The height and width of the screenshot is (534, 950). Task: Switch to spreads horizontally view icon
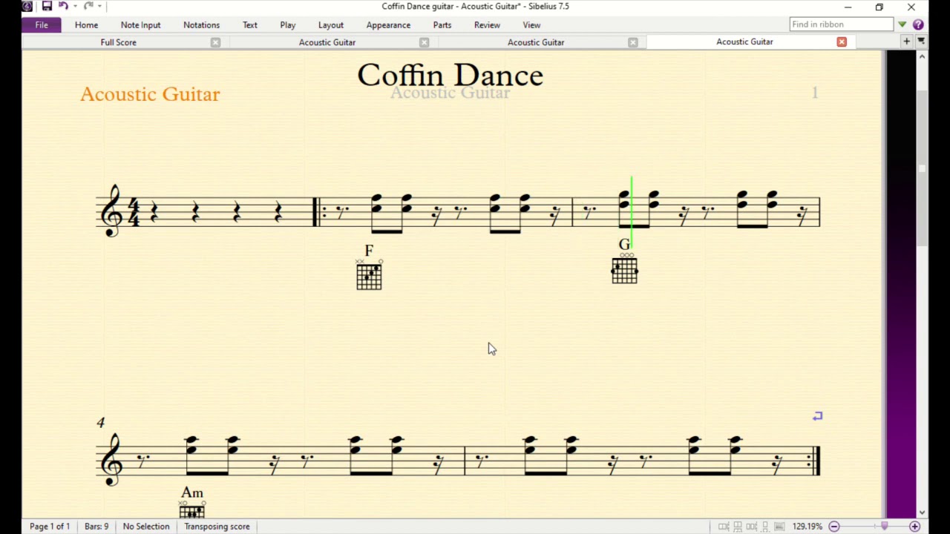click(x=724, y=527)
